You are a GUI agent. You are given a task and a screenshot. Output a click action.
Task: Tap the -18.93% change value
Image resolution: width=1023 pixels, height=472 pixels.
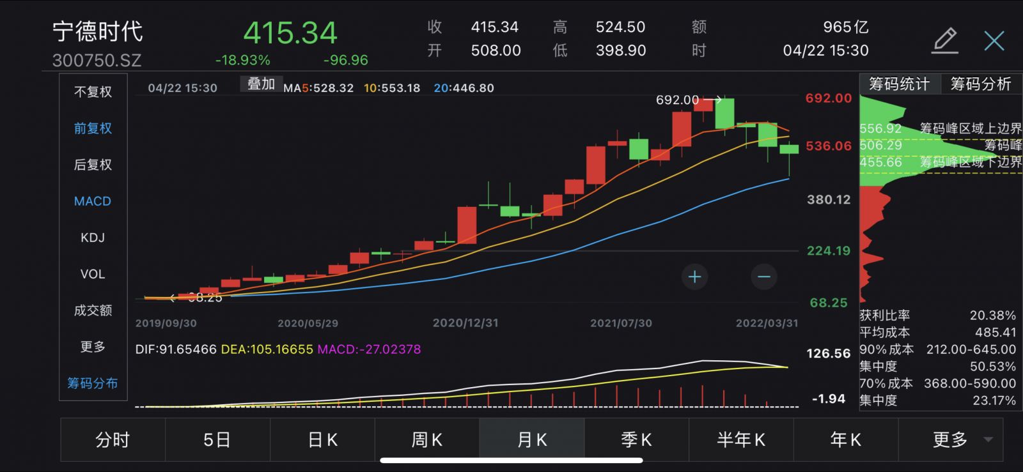[x=242, y=60]
